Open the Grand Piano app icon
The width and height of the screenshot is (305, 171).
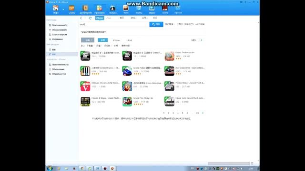85,71
